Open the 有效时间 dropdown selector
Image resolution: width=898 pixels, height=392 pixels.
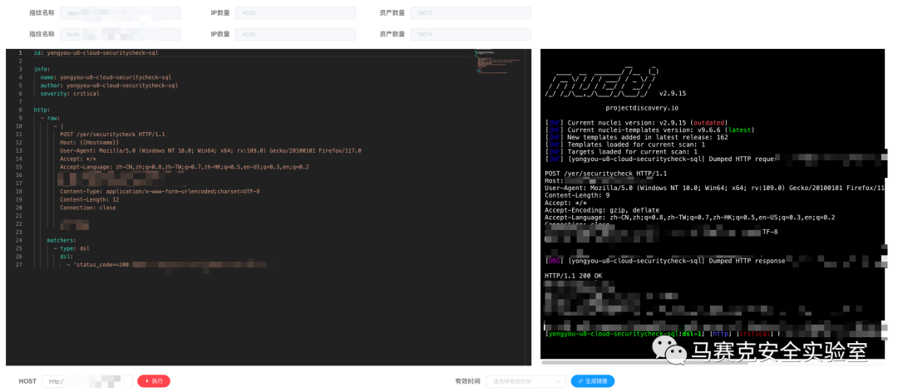pyautogui.click(x=526, y=381)
